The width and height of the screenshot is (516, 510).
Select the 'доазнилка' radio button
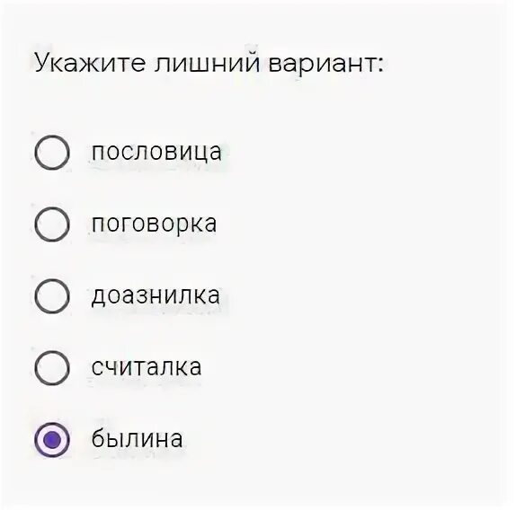(52, 295)
